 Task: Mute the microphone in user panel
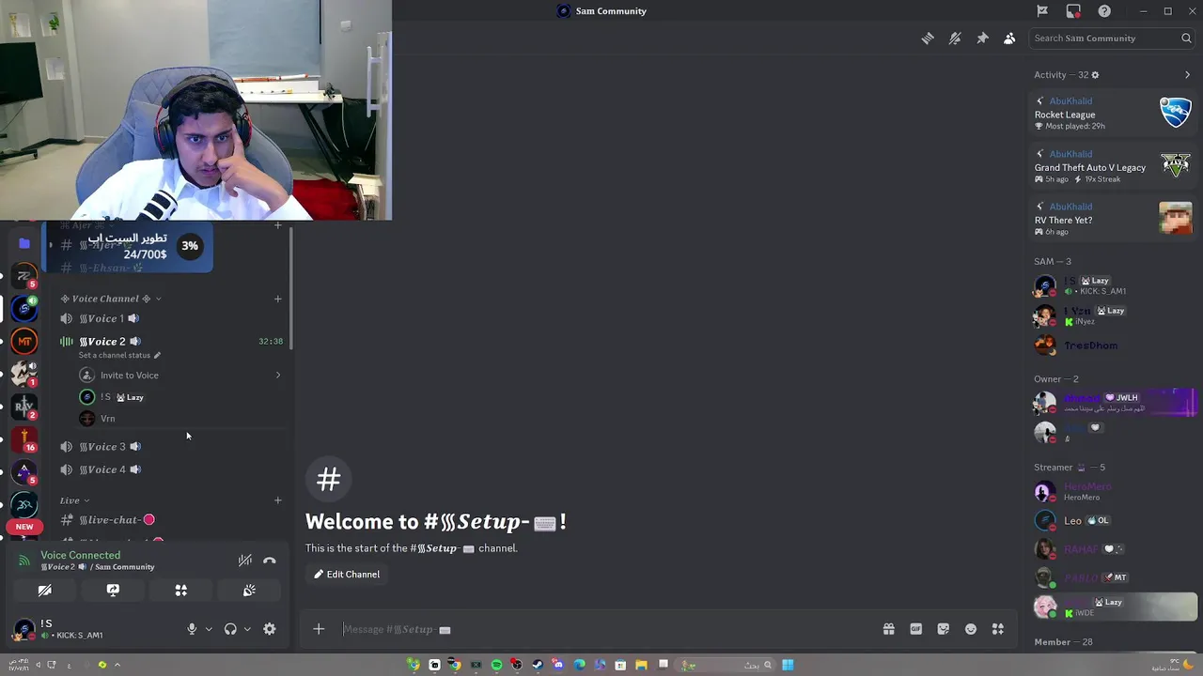tap(192, 629)
